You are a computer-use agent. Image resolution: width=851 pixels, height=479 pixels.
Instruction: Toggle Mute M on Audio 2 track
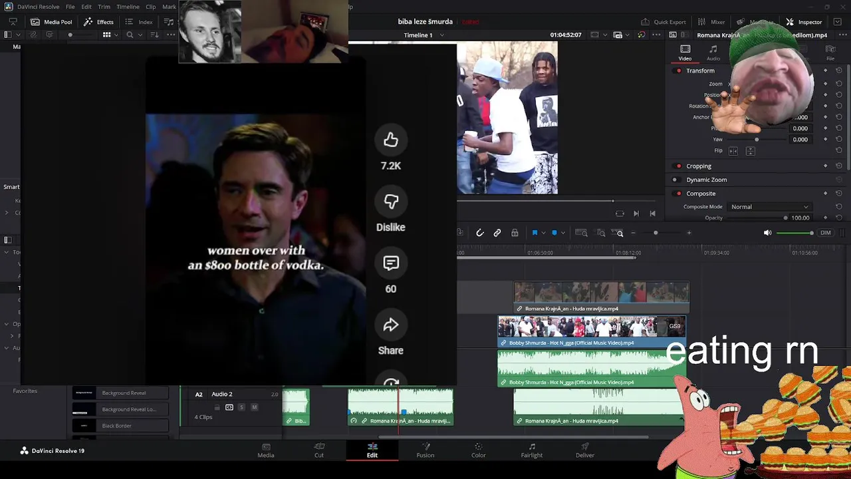click(x=254, y=407)
